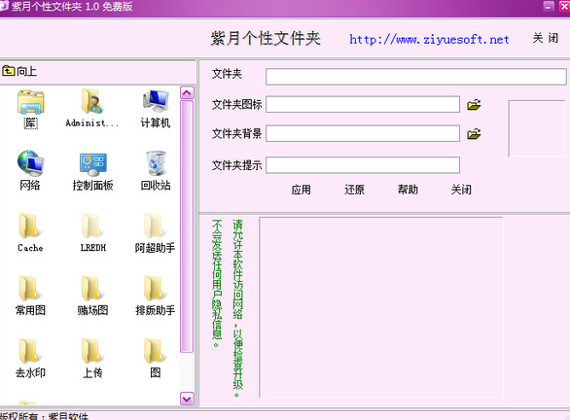Click the 应用 apply button
This screenshot has height=420, width=570.
[x=301, y=190]
